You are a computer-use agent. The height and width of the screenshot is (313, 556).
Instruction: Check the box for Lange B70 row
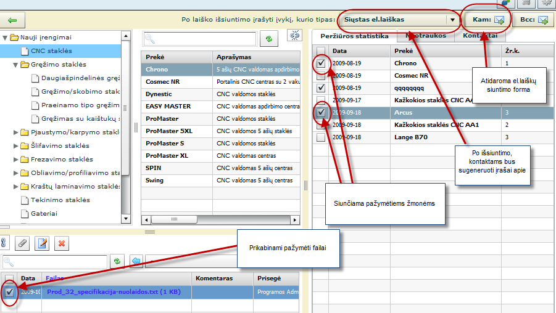pos(321,137)
